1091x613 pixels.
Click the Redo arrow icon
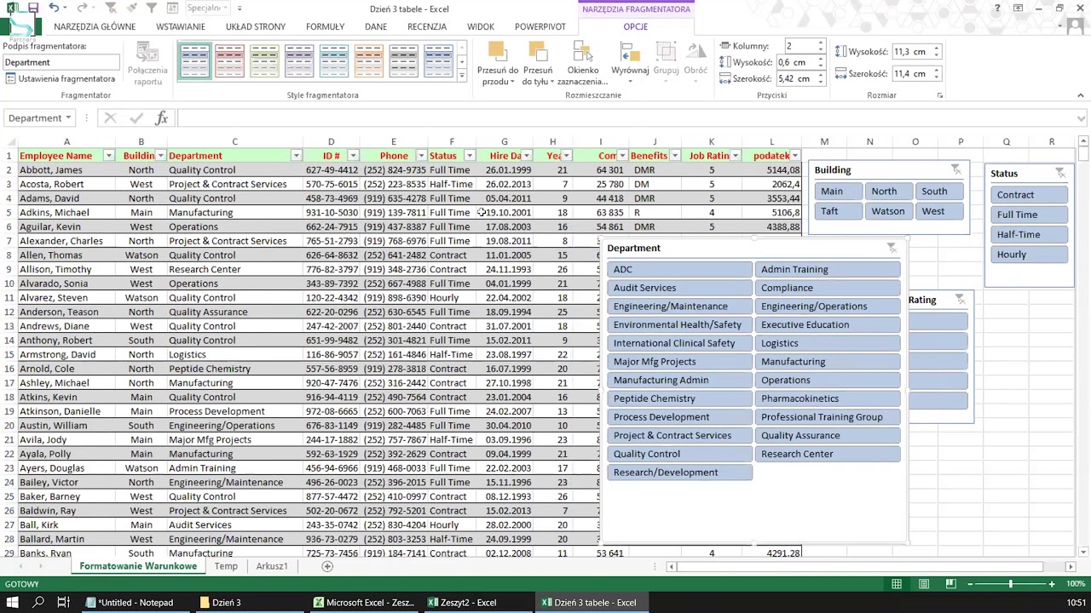pyautogui.click(x=83, y=8)
